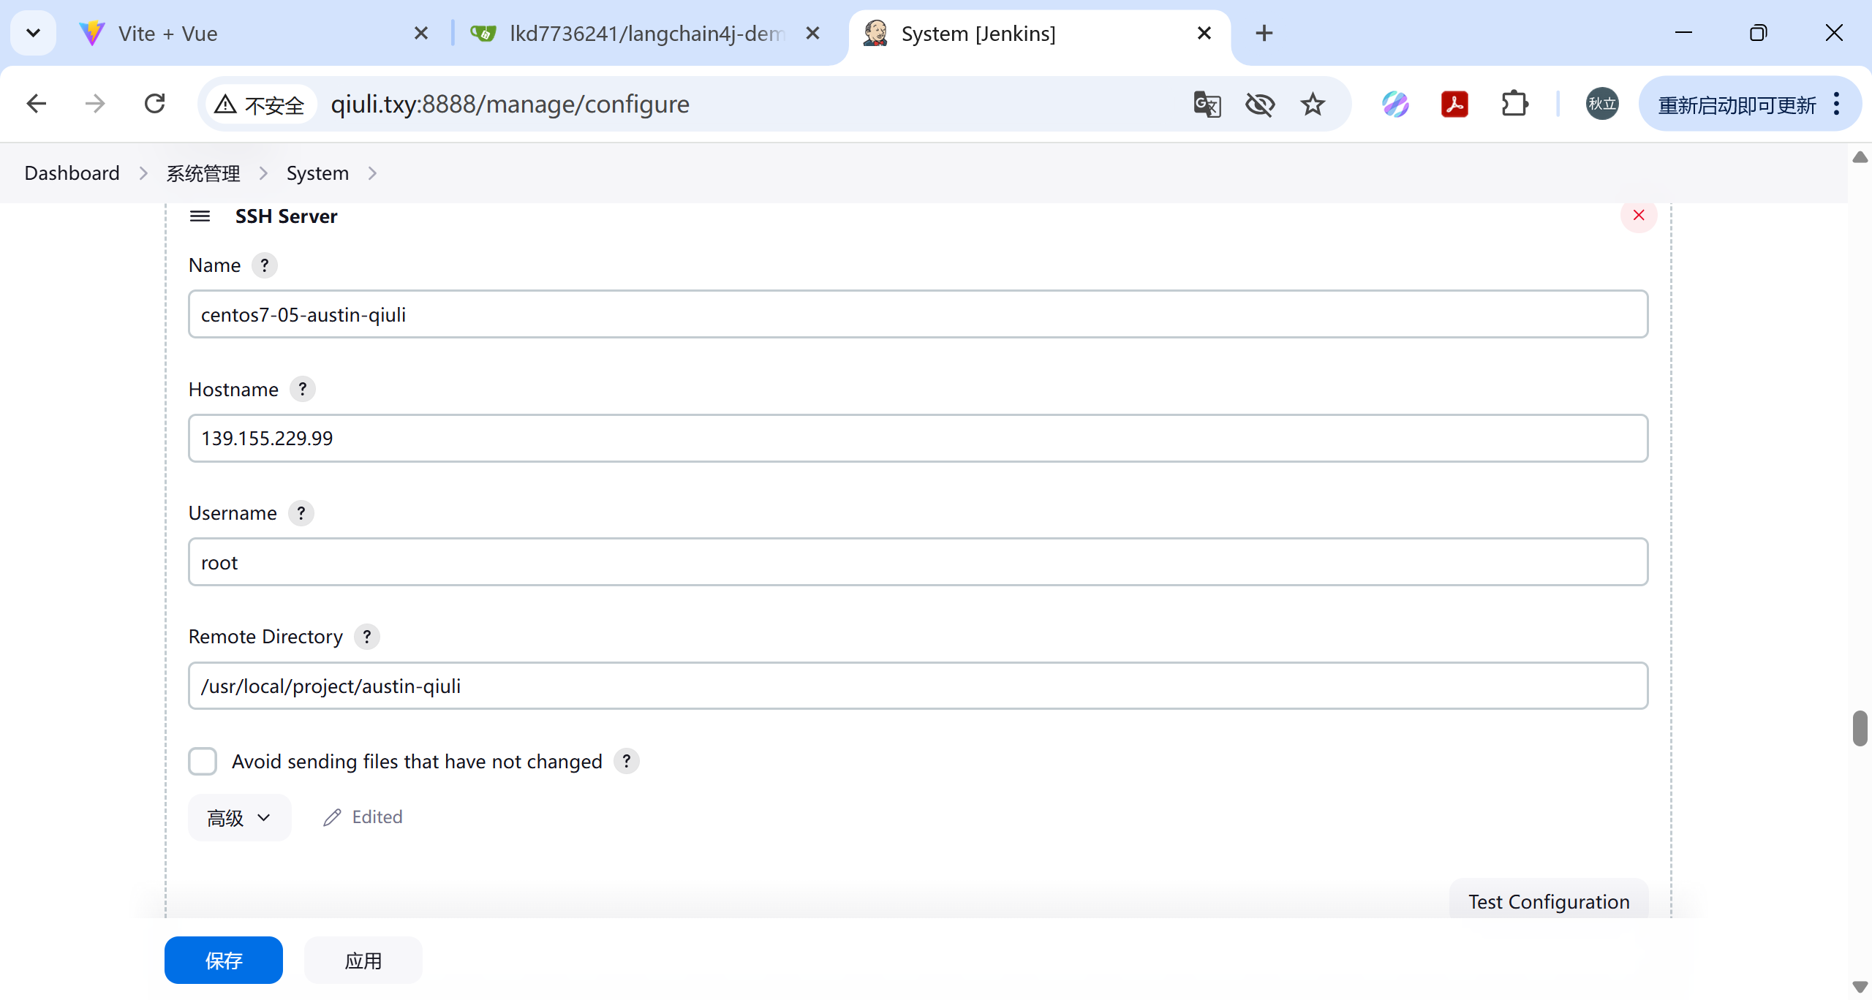1872x1000 pixels.
Task: Show help for the Hostname field
Action: 303,389
